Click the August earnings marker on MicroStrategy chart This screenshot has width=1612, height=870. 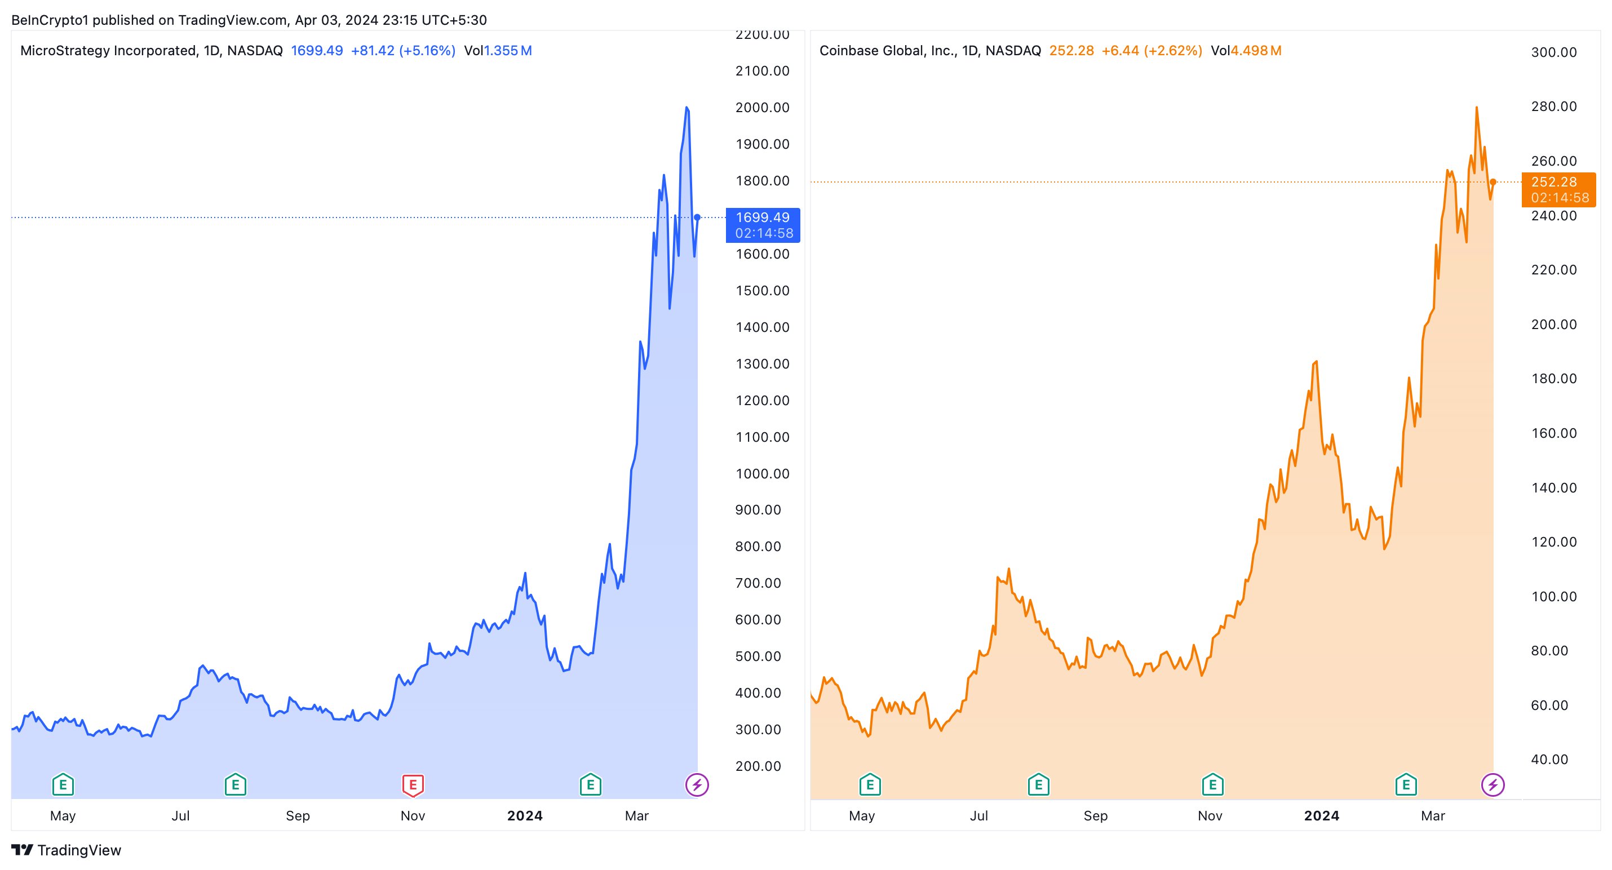click(x=235, y=784)
